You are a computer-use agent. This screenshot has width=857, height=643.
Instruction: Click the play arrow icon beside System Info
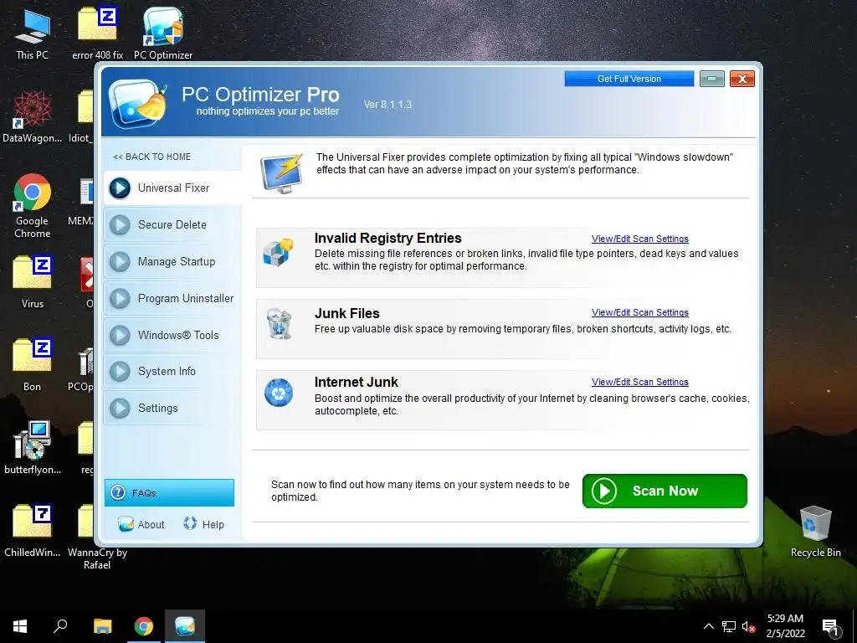point(120,371)
